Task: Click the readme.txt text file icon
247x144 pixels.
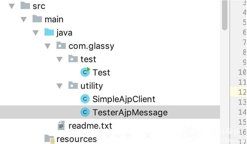Action: [x=61, y=125]
